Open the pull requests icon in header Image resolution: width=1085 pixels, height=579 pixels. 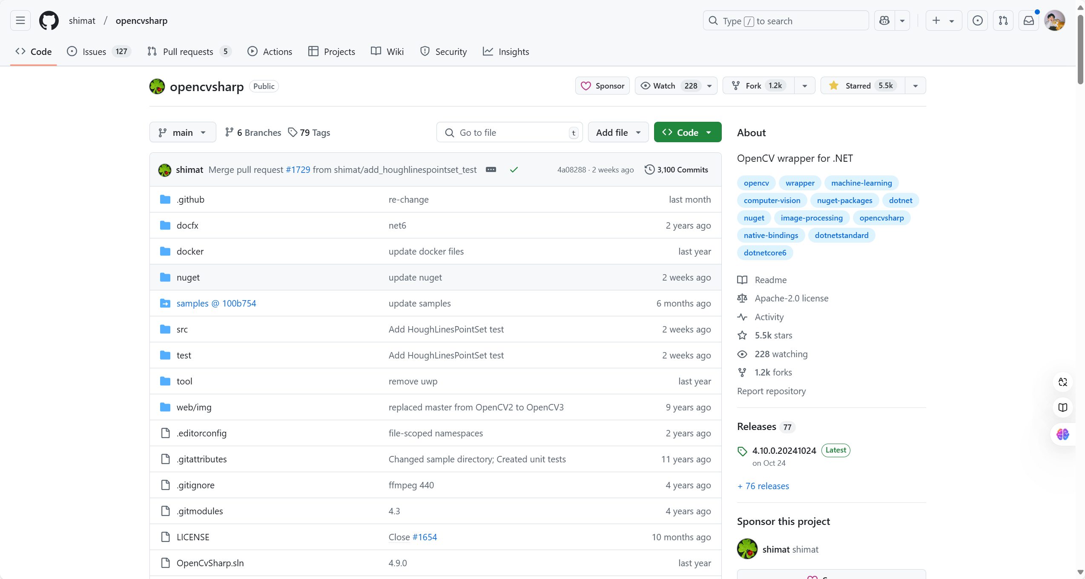pos(1003,20)
